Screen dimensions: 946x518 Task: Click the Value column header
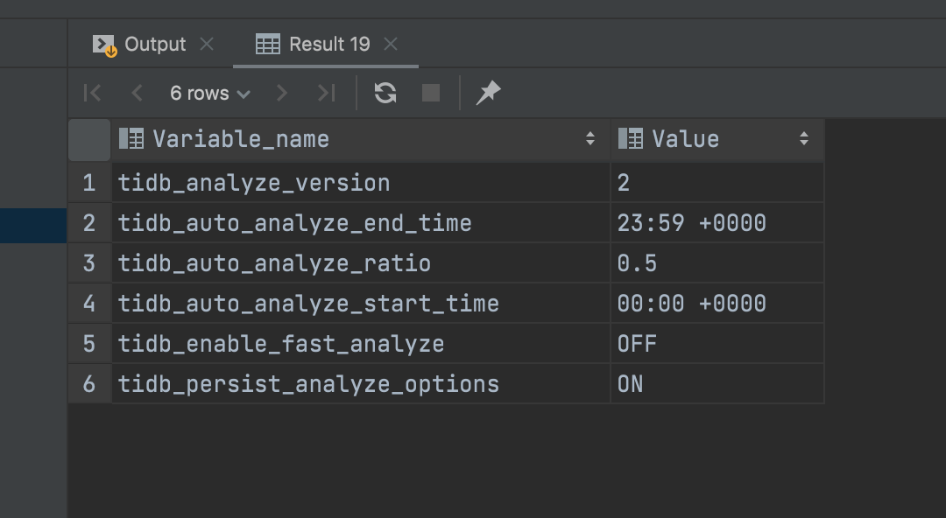(x=685, y=138)
